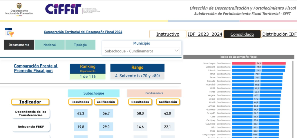Click Dependencia de las Transferencias indicator
Screen dimensions: 297x138
pos(31,113)
